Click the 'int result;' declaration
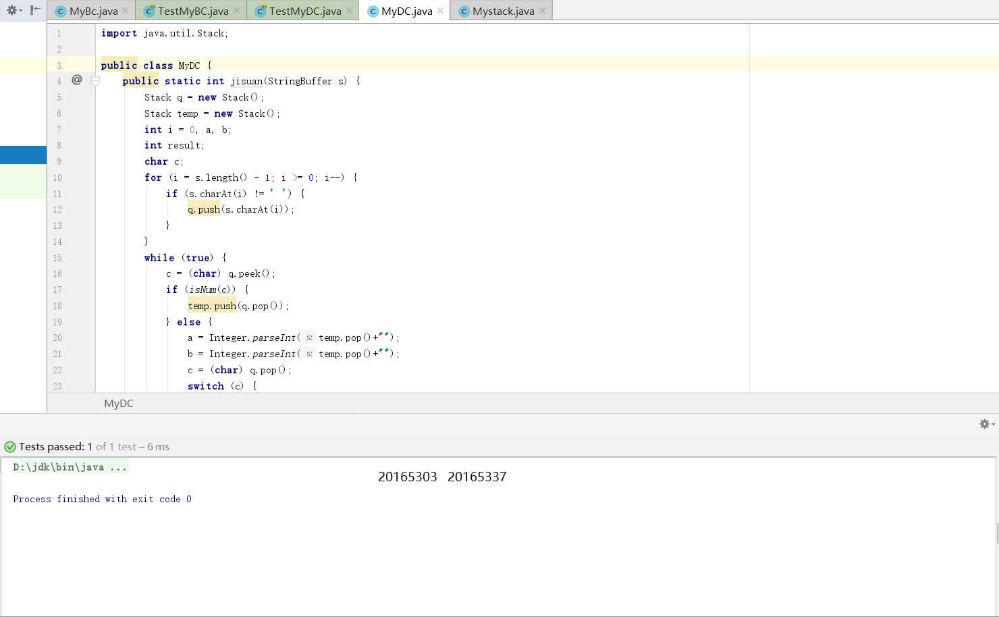This screenshot has height=617, width=999. [174, 145]
